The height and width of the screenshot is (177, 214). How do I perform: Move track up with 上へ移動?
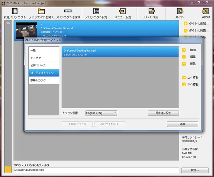click(190, 78)
